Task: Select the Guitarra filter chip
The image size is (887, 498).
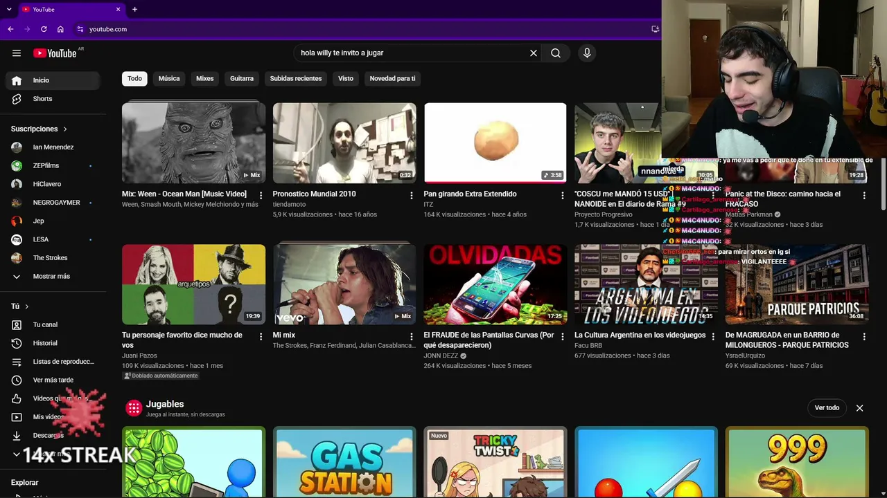Action: [x=242, y=79]
